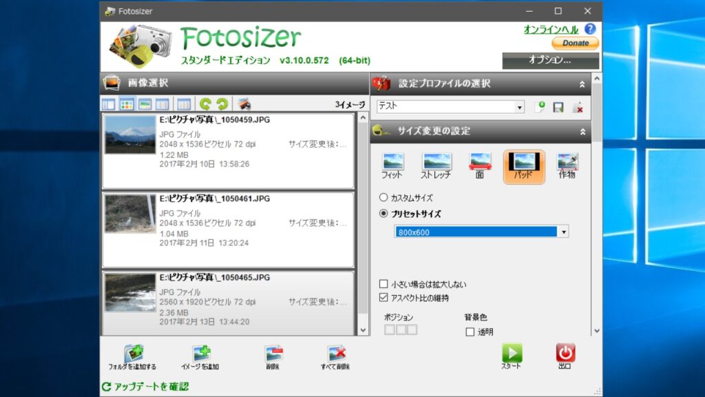Select the large picture preview view icon

click(145, 105)
